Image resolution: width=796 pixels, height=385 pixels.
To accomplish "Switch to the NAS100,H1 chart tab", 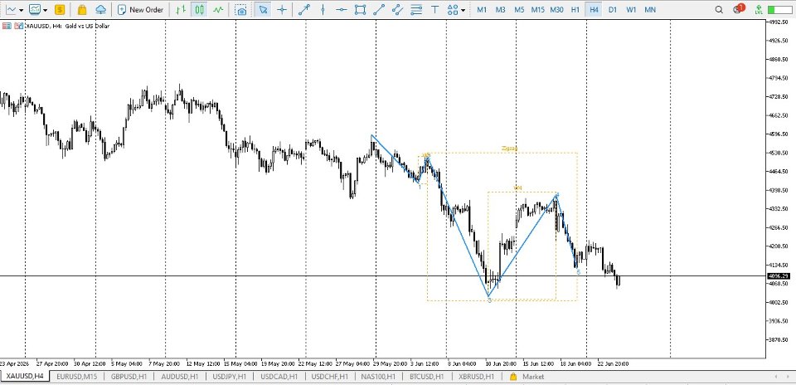I will coord(378,377).
